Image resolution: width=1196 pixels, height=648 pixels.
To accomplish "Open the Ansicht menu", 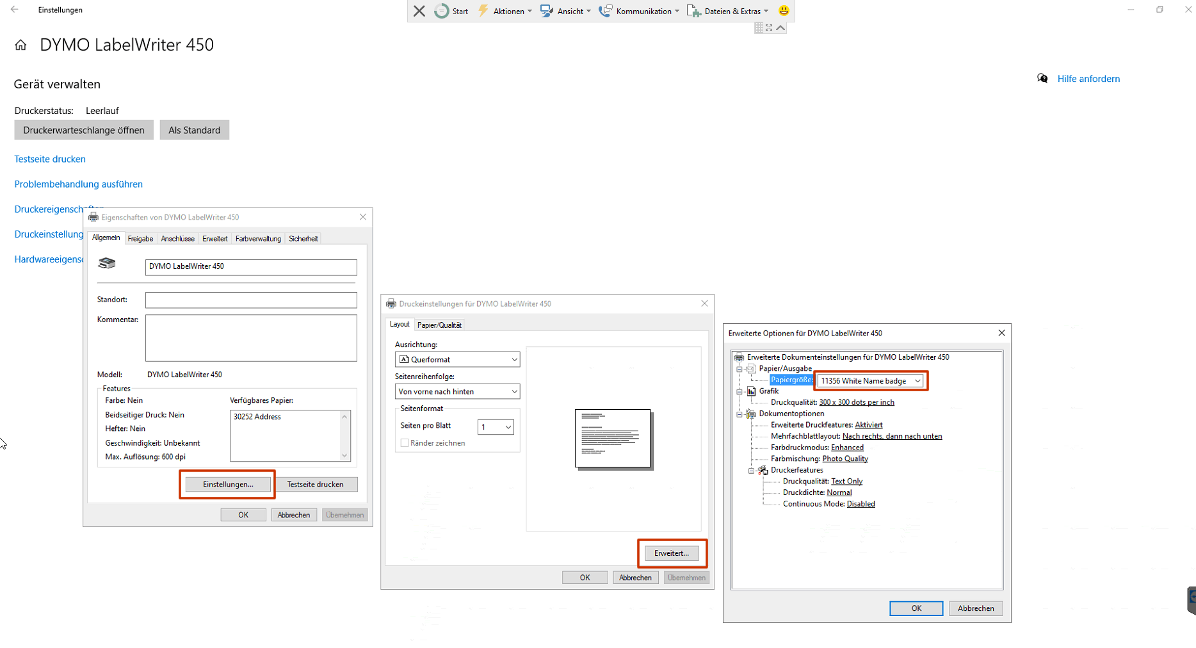I will coord(565,11).
